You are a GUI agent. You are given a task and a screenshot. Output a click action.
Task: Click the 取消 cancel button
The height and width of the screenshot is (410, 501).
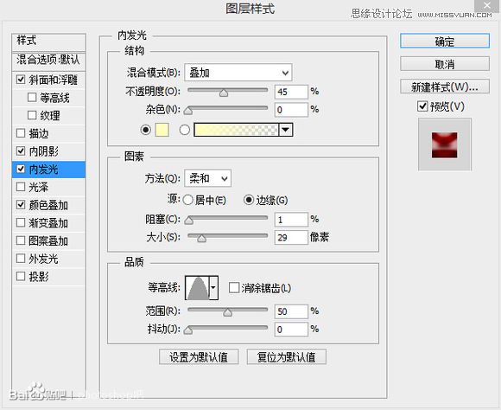[x=445, y=64]
